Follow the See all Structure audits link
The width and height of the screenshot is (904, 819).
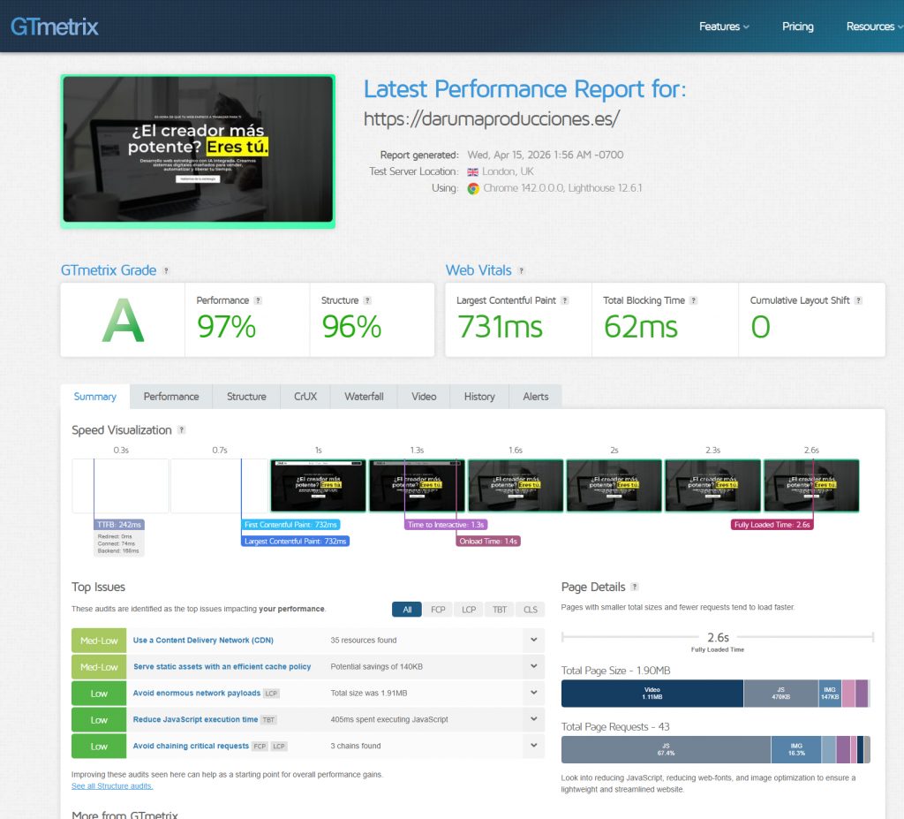(x=112, y=786)
